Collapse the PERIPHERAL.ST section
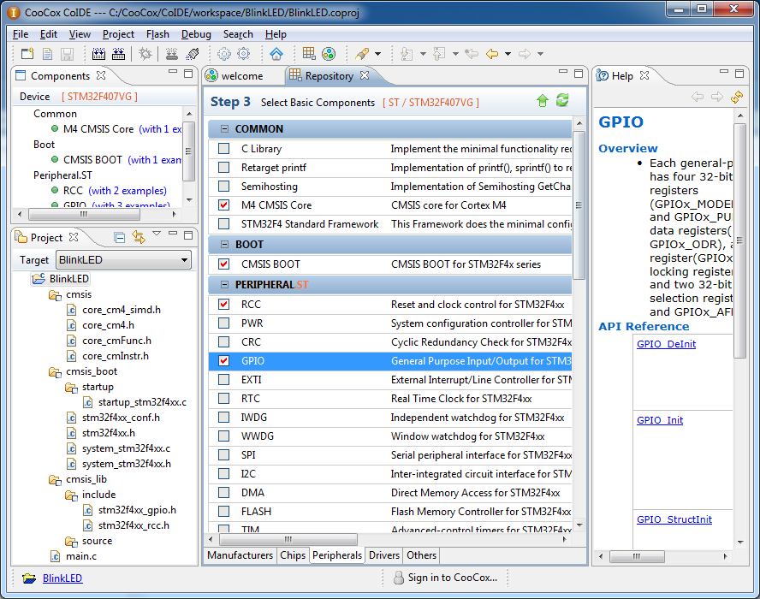Screen dimensions: 760x599 click(224, 284)
